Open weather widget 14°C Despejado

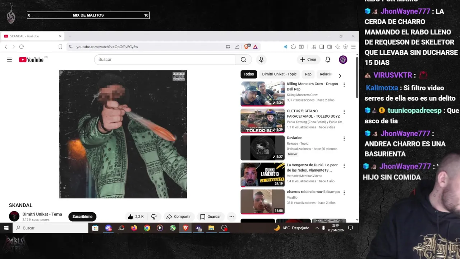[x=291, y=228]
